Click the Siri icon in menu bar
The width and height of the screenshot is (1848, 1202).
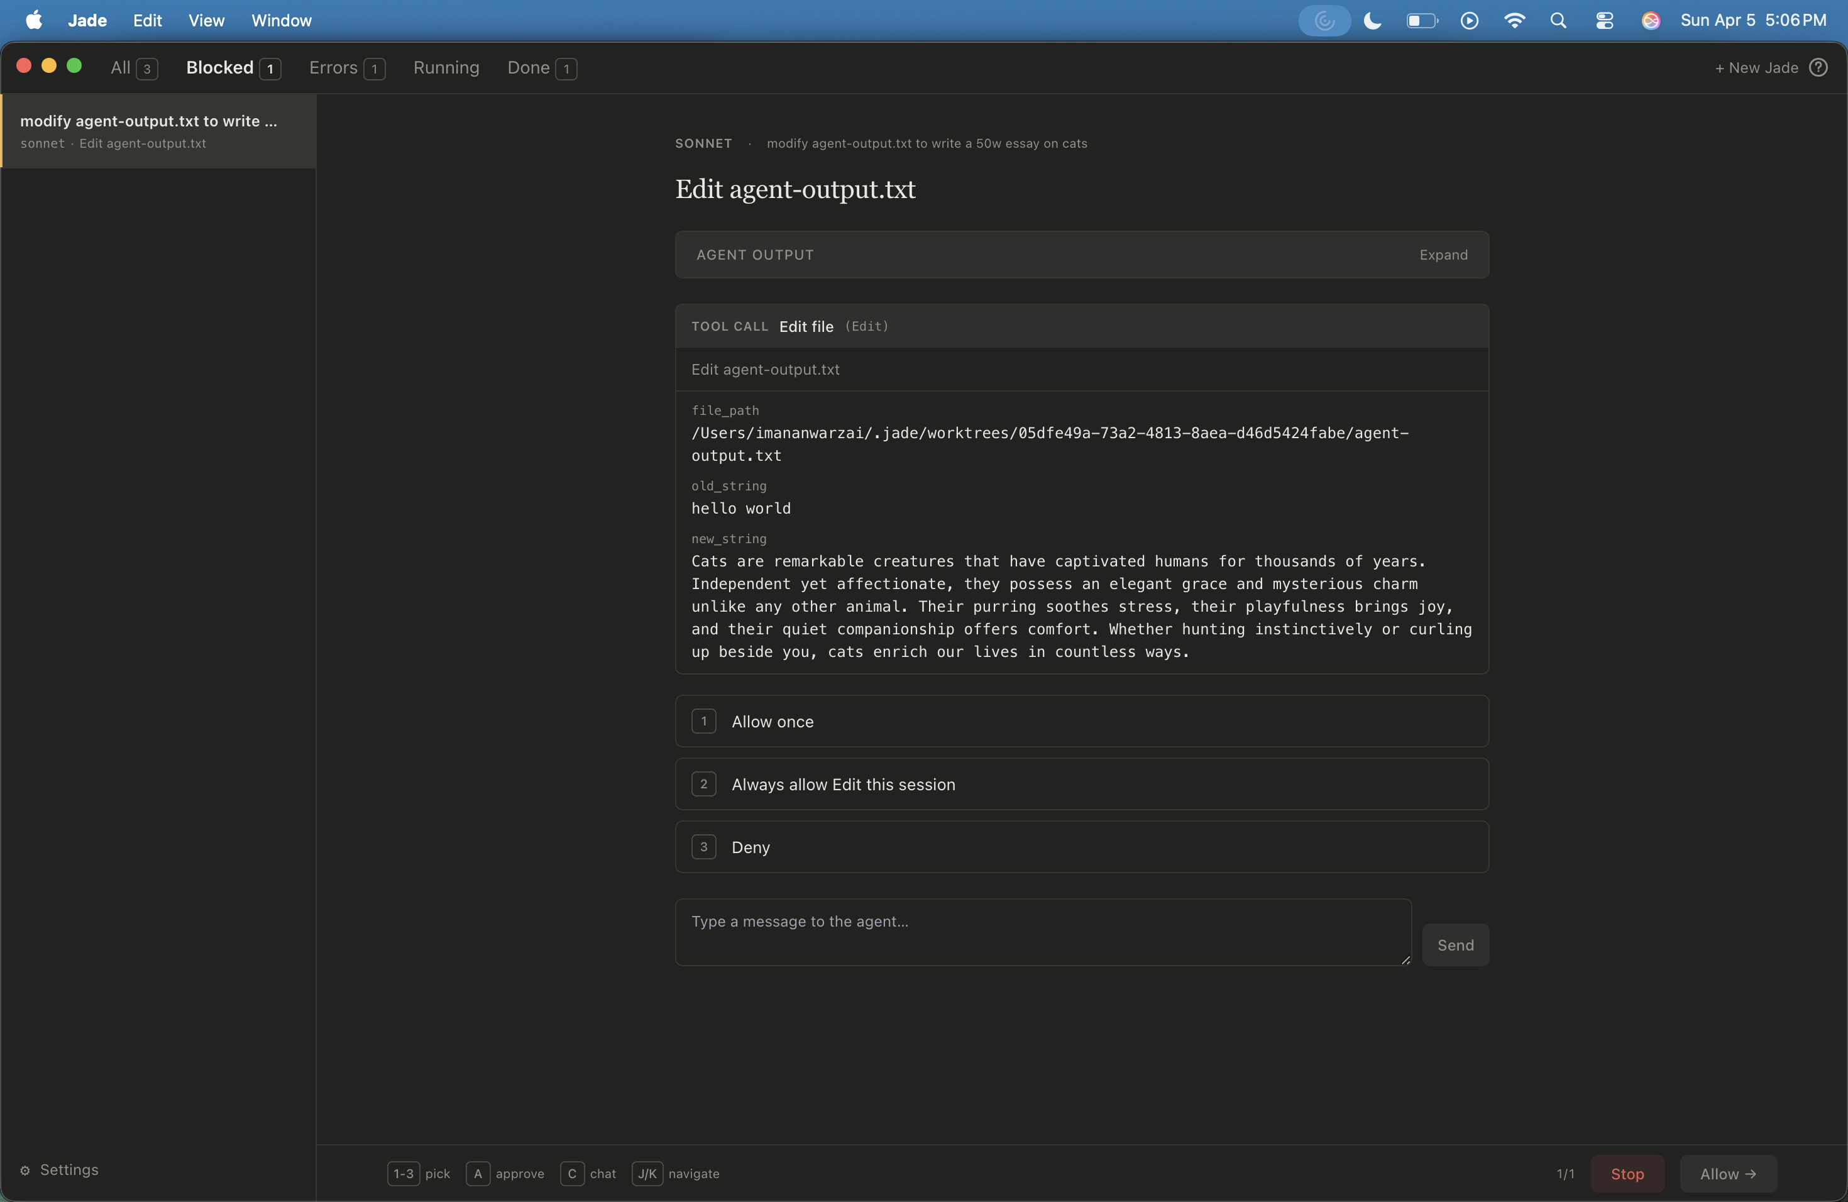[1651, 21]
